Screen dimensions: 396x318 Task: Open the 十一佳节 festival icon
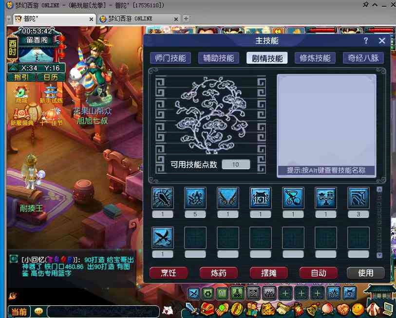pos(51,117)
